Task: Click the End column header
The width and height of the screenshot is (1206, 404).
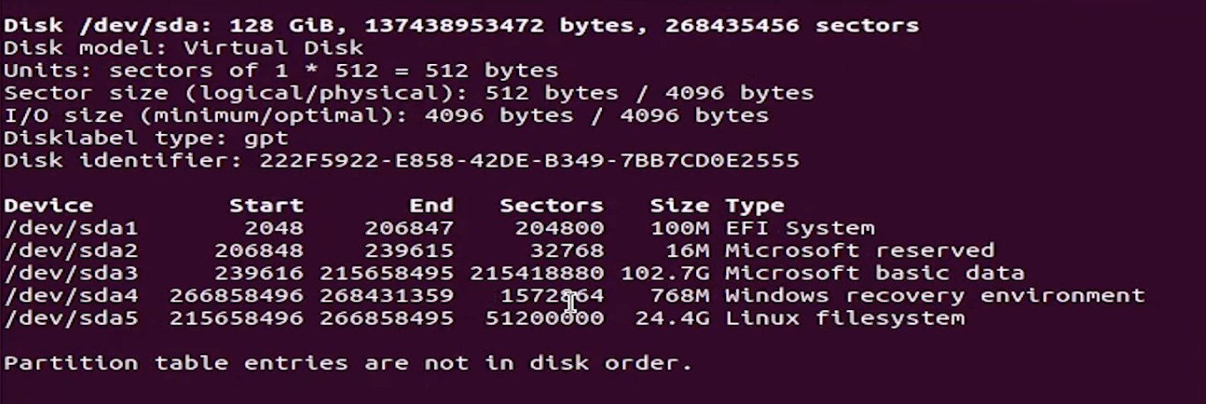Action: pos(431,205)
